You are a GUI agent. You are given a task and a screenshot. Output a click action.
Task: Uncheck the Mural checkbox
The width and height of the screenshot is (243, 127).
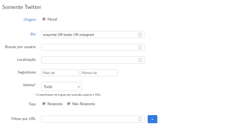pyautogui.click(x=44, y=19)
